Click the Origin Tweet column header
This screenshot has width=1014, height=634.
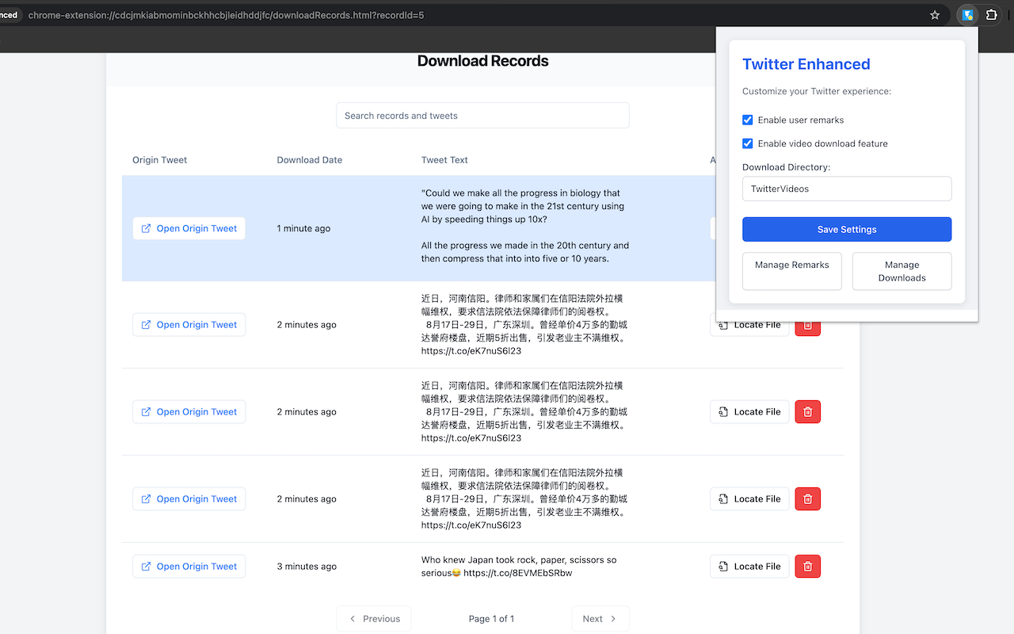pos(160,160)
